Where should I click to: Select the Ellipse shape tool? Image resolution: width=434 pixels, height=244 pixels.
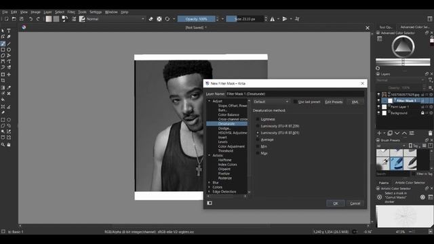(x=9, y=49)
